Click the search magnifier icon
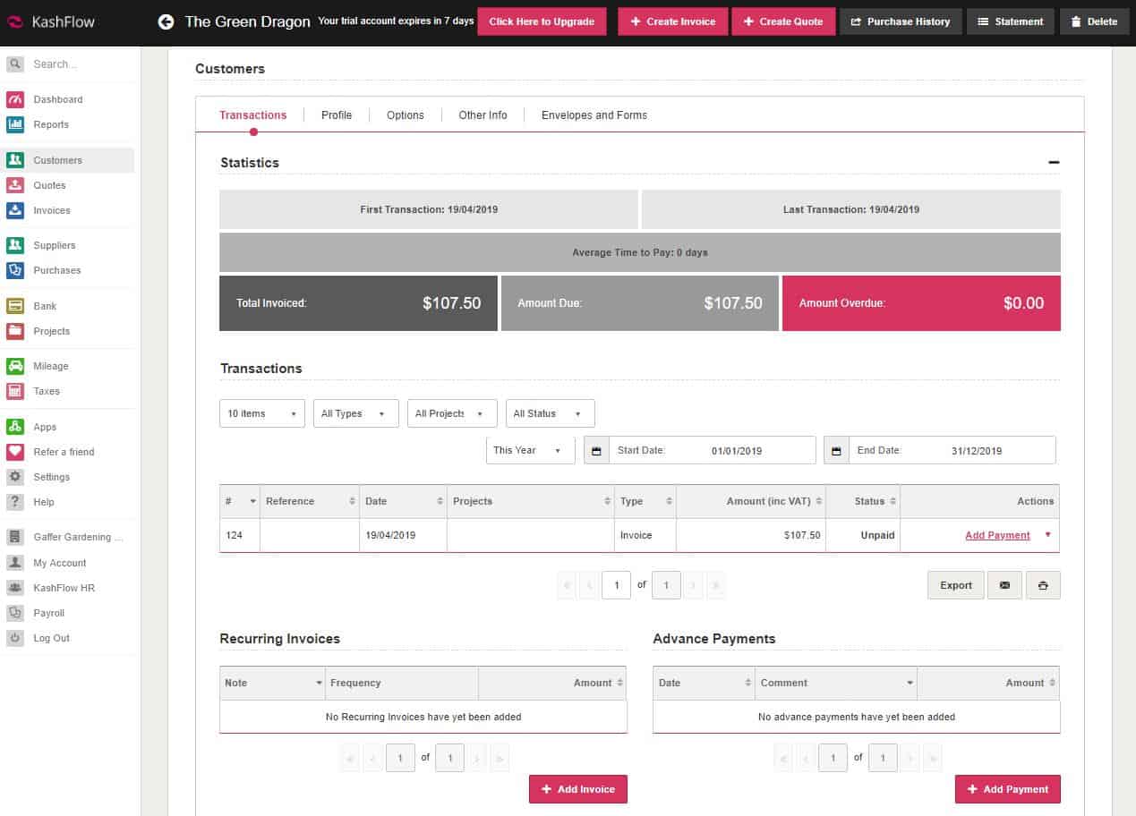The width and height of the screenshot is (1136, 816). (15, 64)
